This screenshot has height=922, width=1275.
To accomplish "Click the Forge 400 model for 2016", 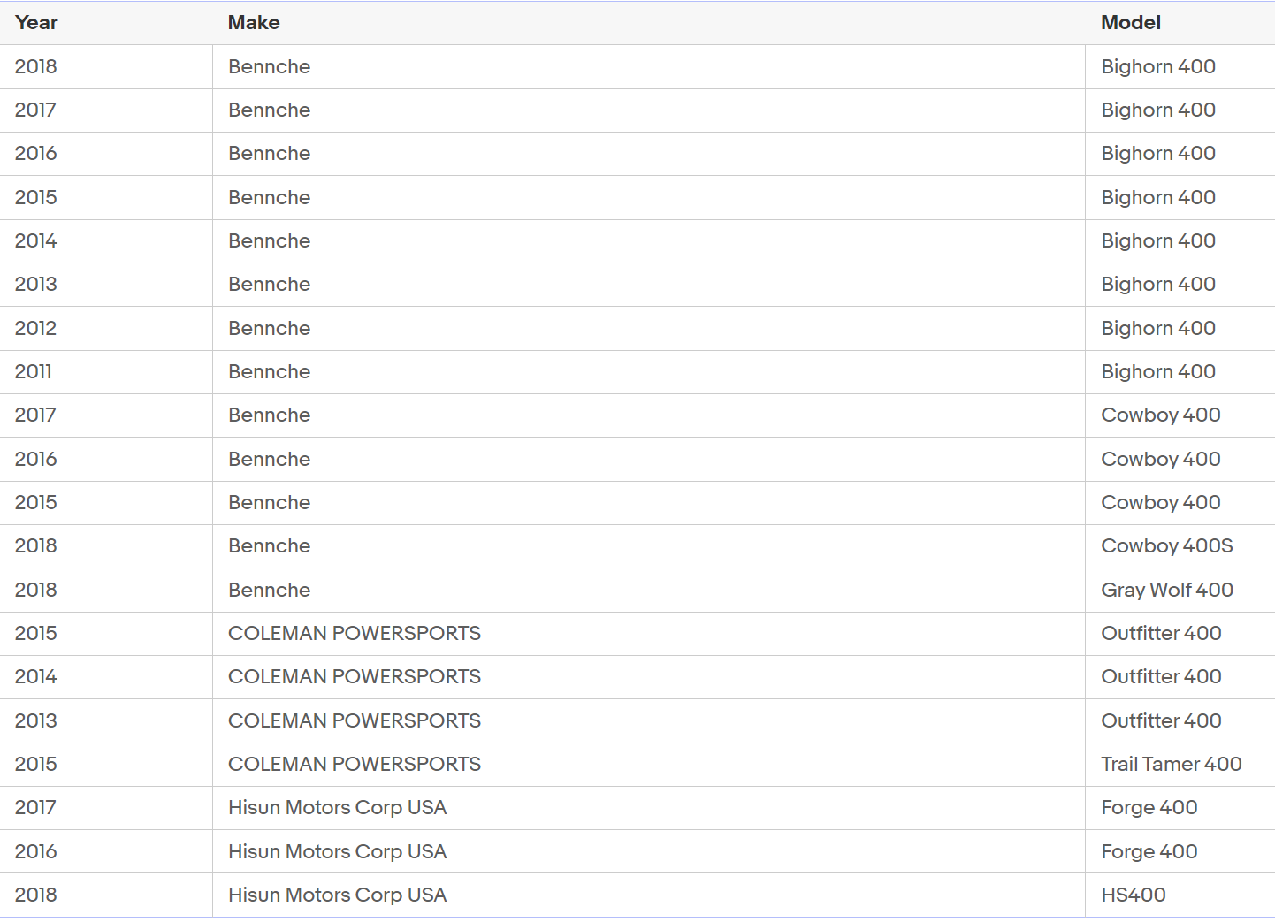I will click(x=1149, y=851).
